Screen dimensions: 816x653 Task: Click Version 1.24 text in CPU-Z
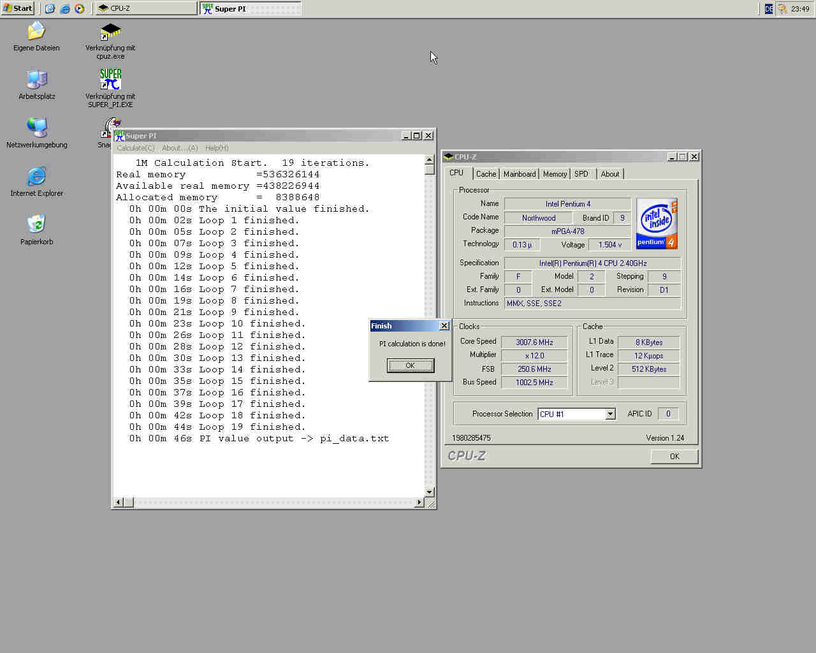[x=665, y=438]
